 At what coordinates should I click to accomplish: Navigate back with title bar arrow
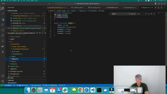tap(50, 4)
